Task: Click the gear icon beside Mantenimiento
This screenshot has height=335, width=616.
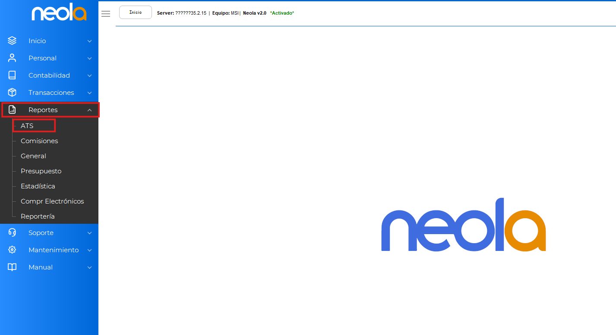Action: [12, 250]
